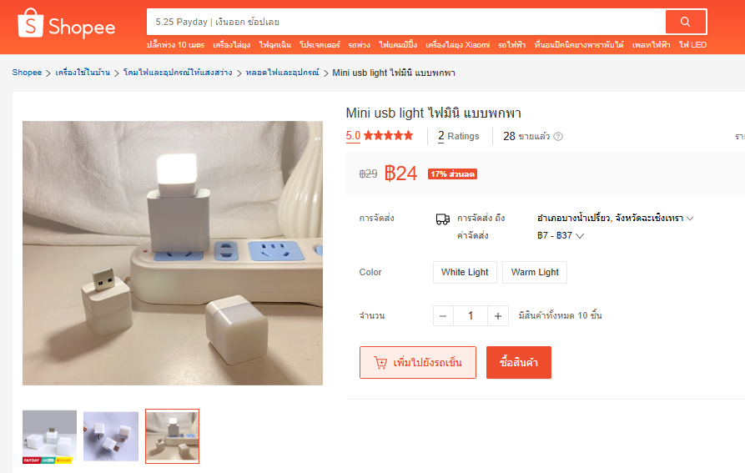Decrease quantity with the minus button

pos(443,316)
